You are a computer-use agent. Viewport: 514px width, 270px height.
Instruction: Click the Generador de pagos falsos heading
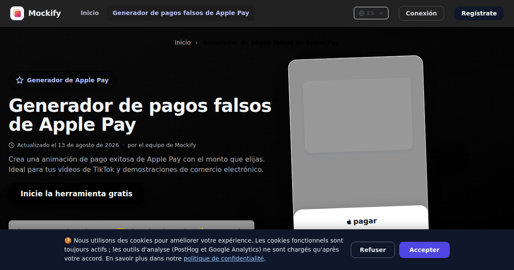point(140,115)
